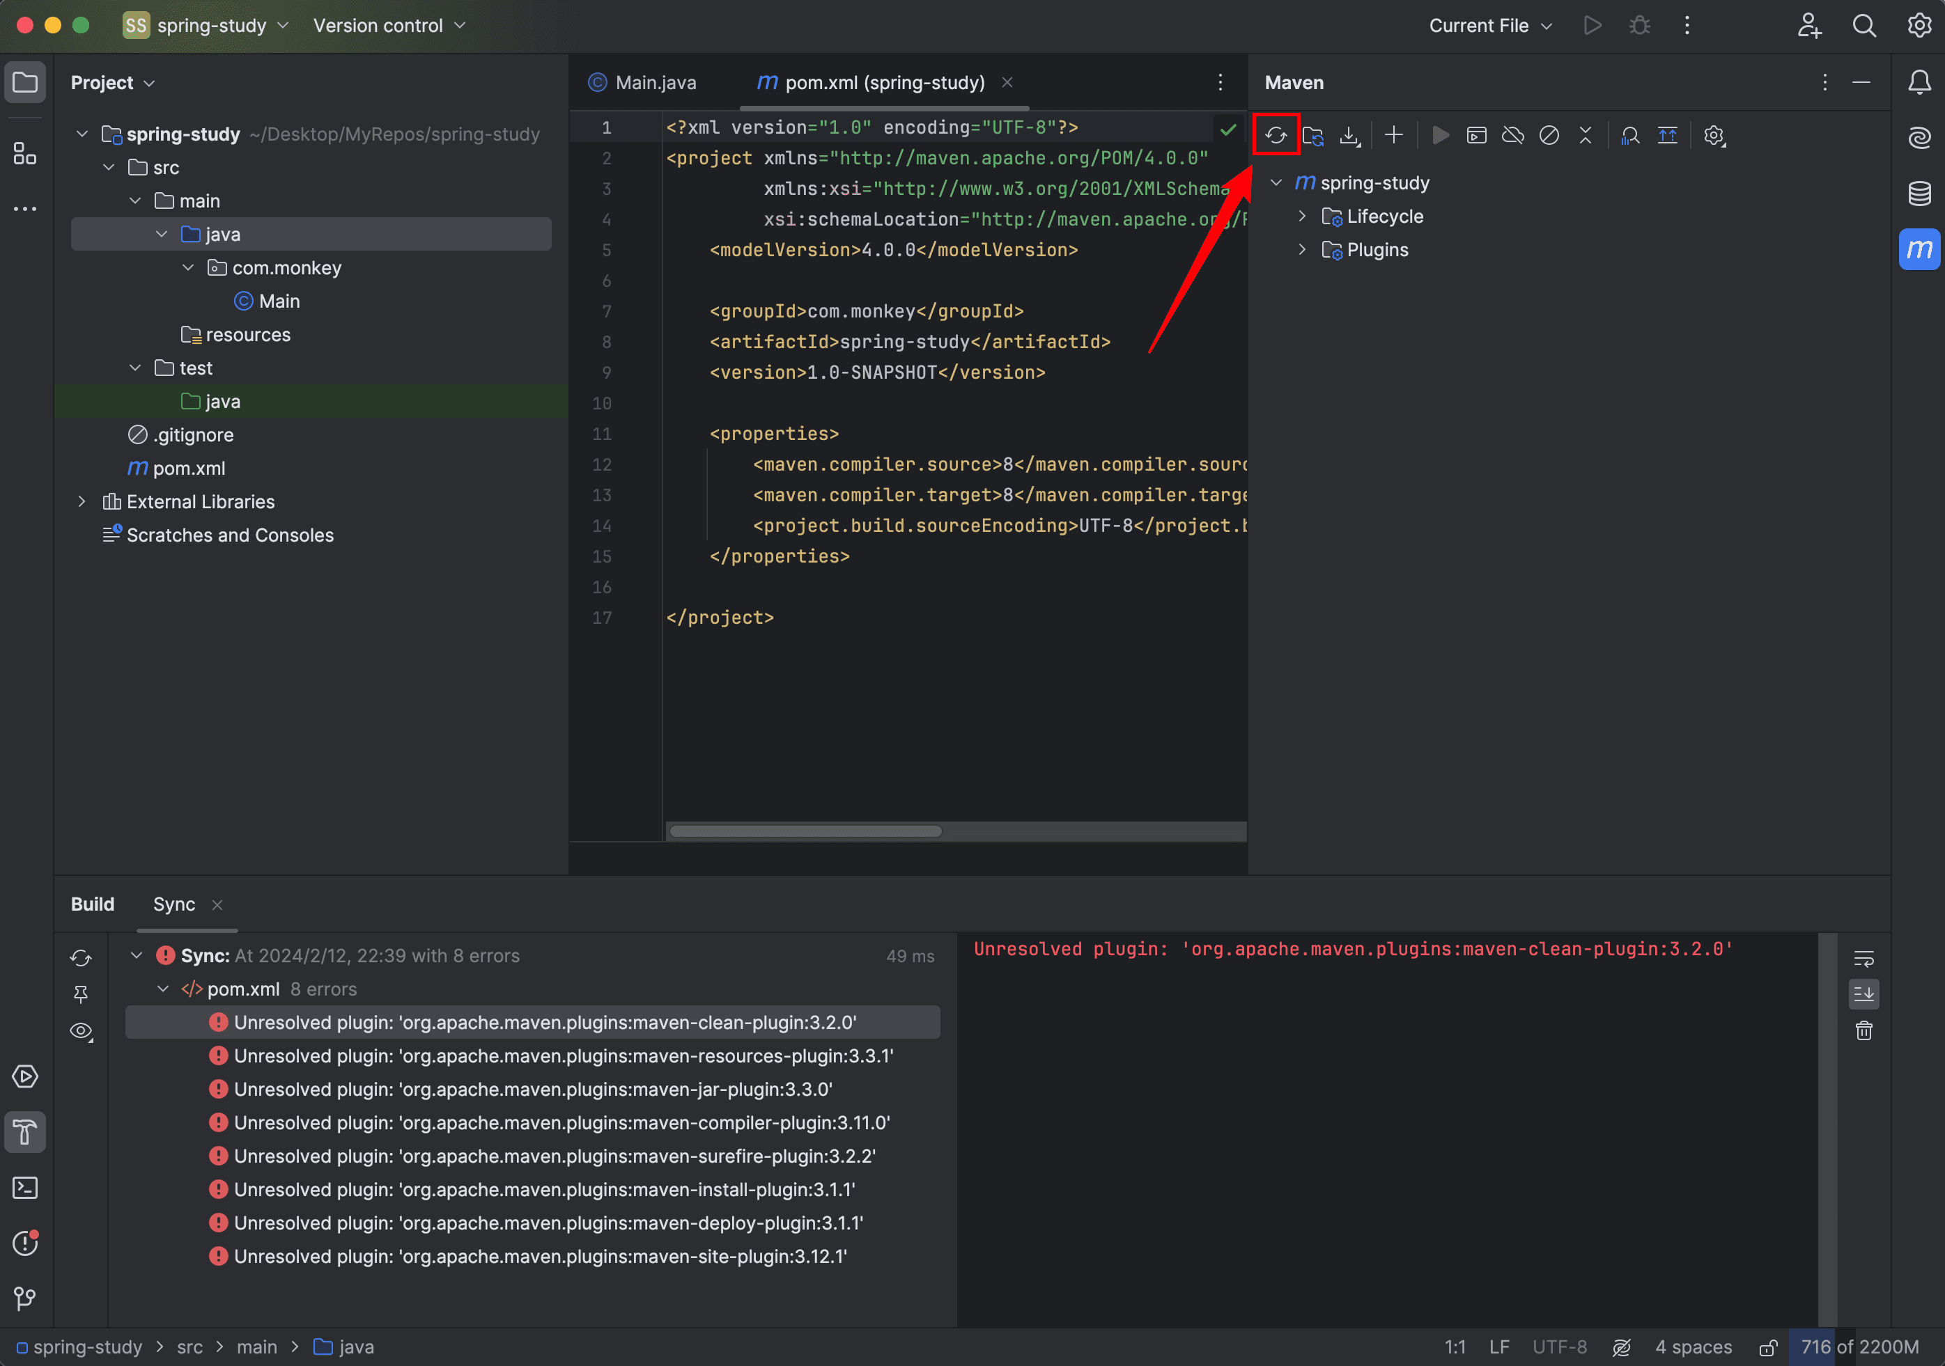The width and height of the screenshot is (1945, 1366).
Task: Open Services tool window icon
Action: click(25, 1076)
